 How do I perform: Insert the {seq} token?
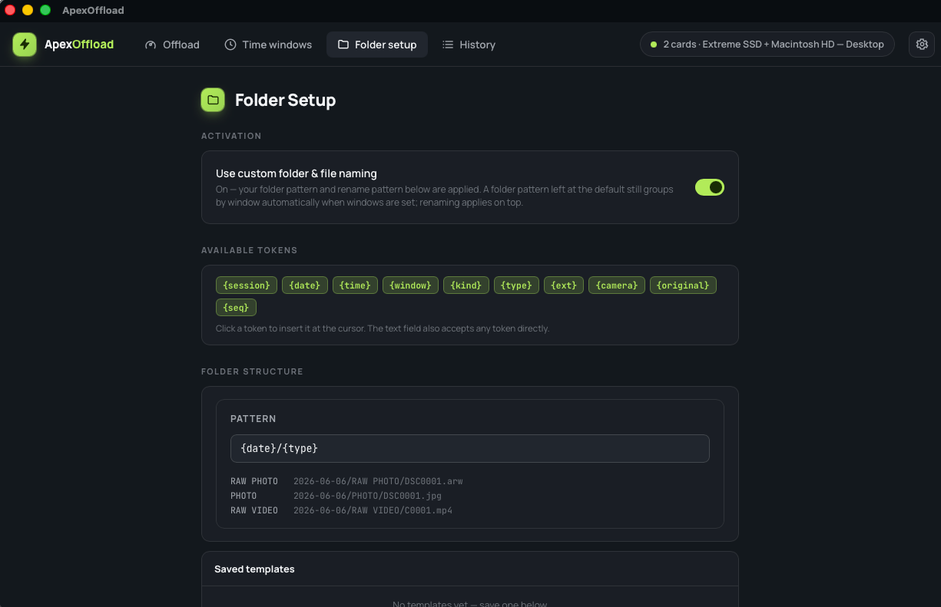pyautogui.click(x=236, y=307)
